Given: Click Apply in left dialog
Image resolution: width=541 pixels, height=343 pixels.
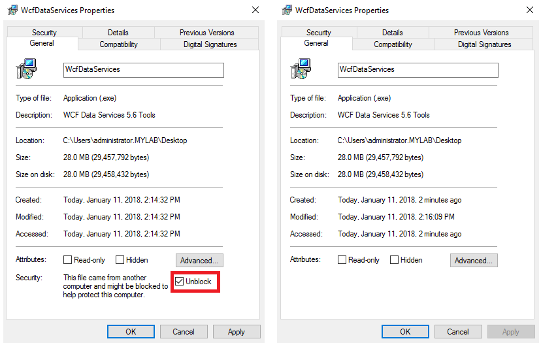Looking at the screenshot, I should 237,332.
